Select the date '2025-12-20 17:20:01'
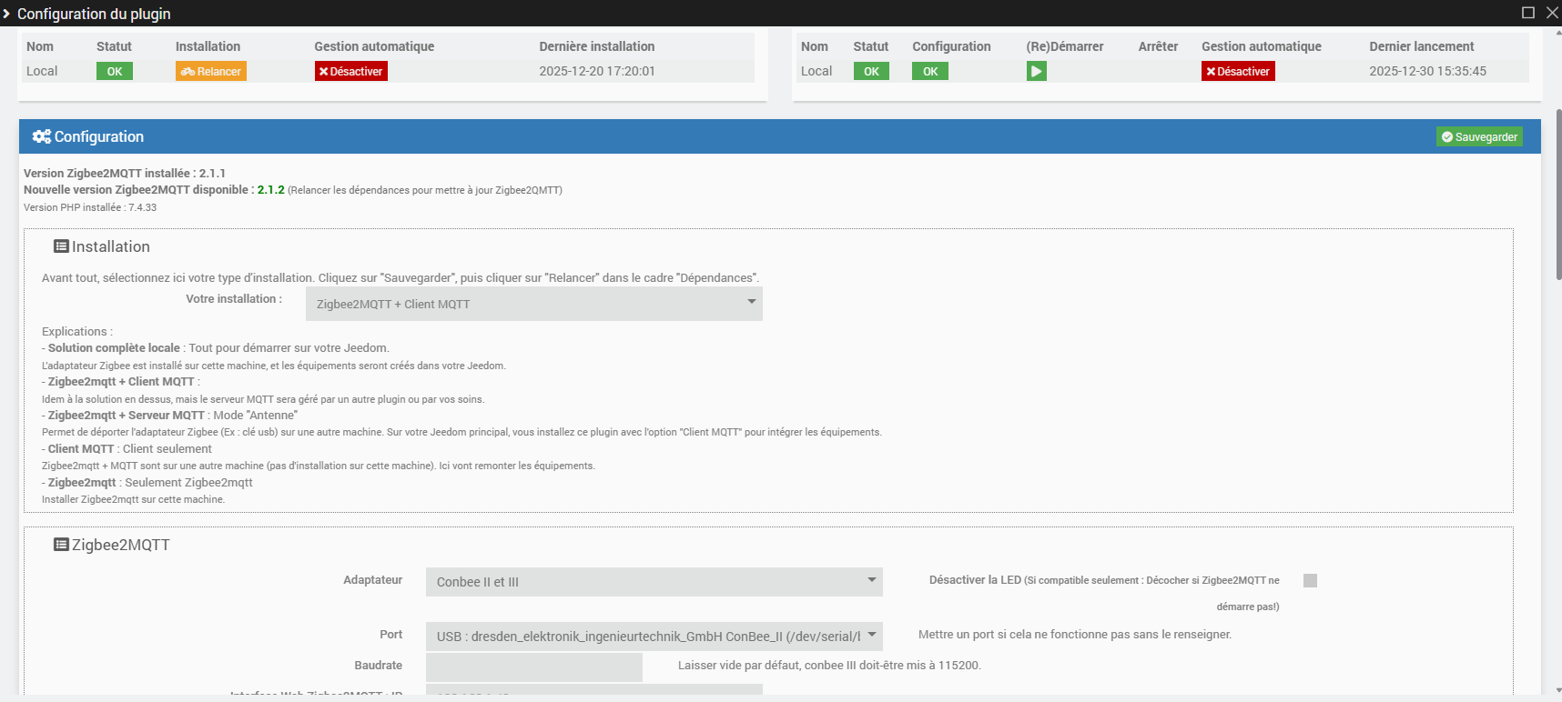This screenshot has height=702, width=1562. tap(597, 71)
